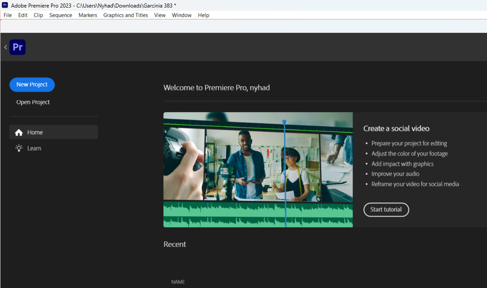487x288 pixels.
Task: Click 'Prepare your project for editing' text
Action: tap(409, 143)
